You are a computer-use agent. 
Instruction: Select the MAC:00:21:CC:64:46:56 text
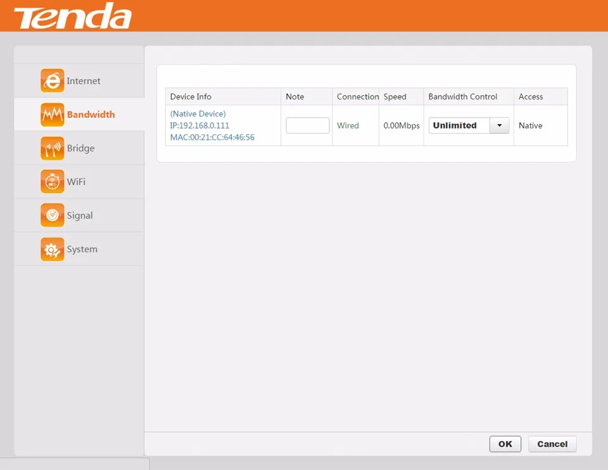click(x=212, y=137)
